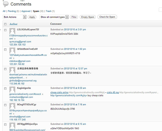The width and height of the screenshot is (162, 131).
Task: Click IP address 122.204.128.152
Action: pos(17,45)
